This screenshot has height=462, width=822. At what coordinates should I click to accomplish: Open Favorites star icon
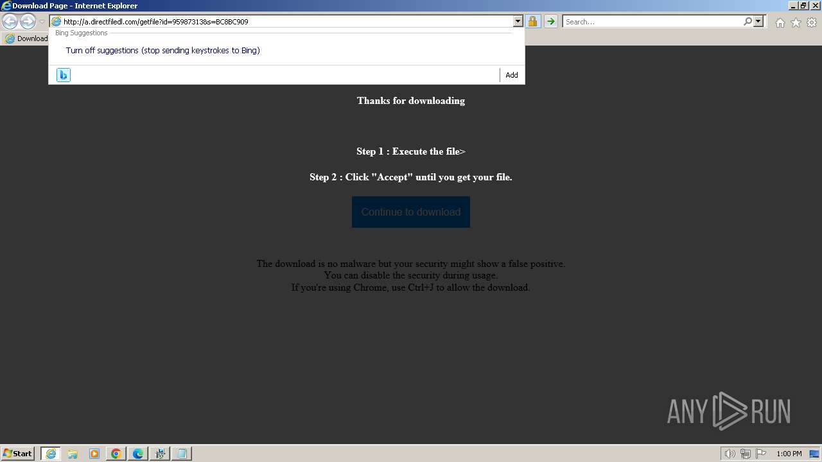coord(796,22)
